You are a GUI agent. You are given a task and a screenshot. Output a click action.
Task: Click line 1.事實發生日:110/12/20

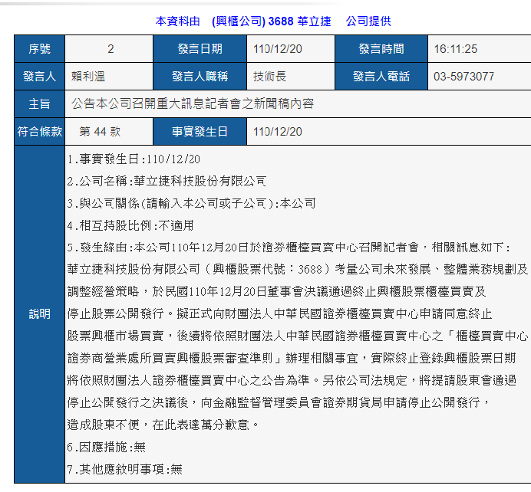pos(134,159)
